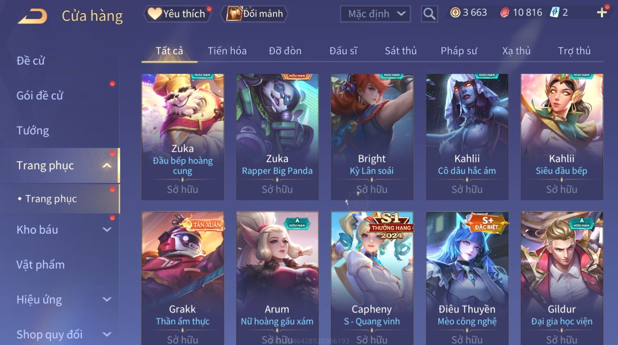Expand the Hiệu ứng sidebar section
The image size is (618, 345).
point(107,300)
